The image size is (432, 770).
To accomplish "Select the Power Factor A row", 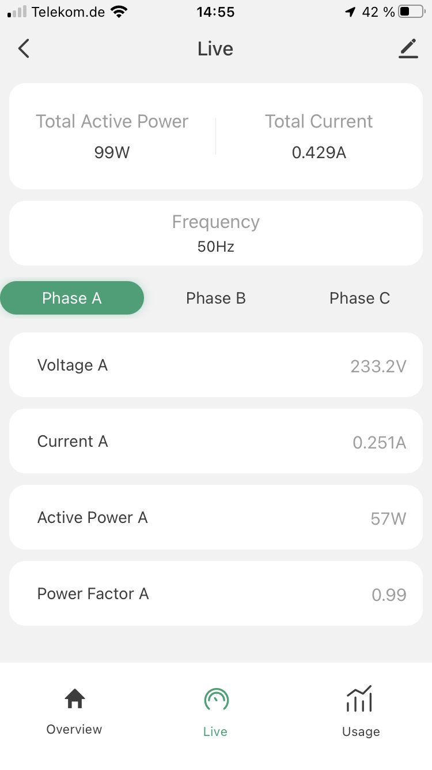I will coord(216,593).
